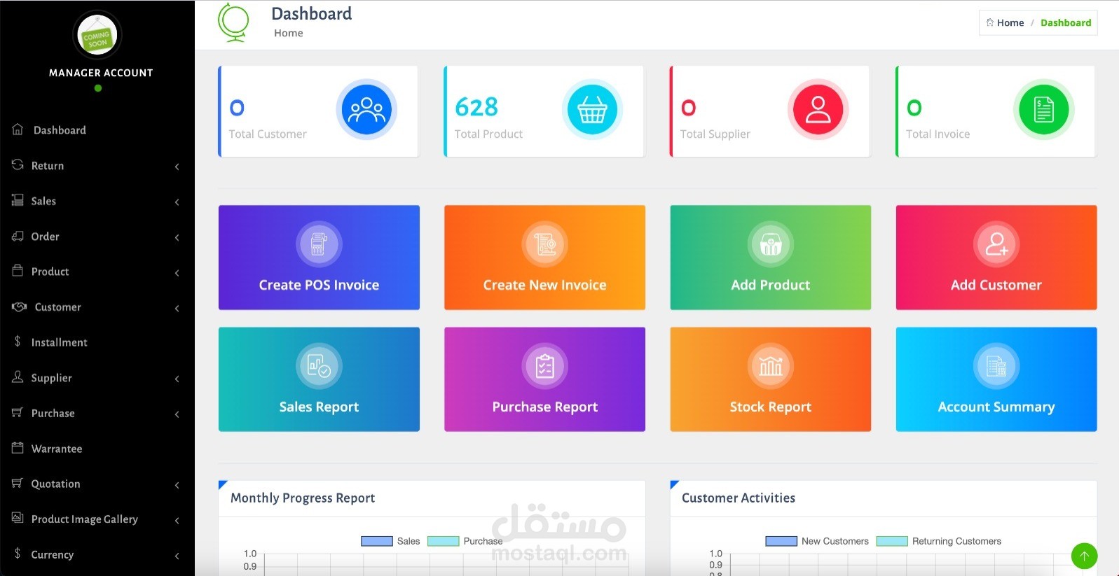This screenshot has width=1119, height=576.
Task: Expand the Quotation menu chevron
Action: click(x=177, y=485)
